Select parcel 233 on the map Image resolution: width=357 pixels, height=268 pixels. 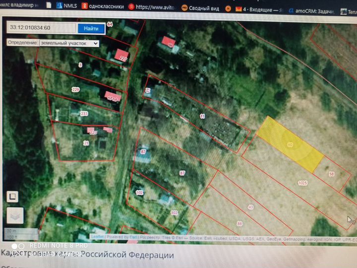[x=84, y=114]
